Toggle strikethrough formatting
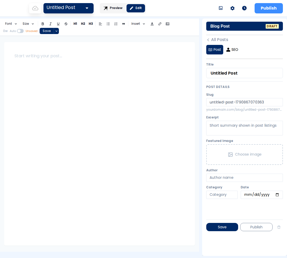This screenshot has height=258, width=287. 66,24
